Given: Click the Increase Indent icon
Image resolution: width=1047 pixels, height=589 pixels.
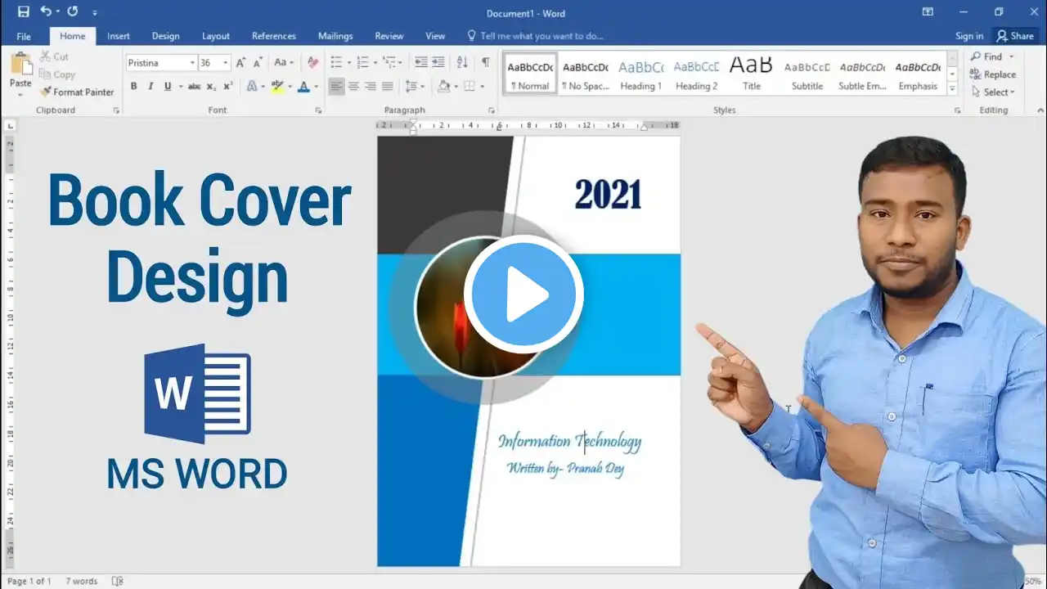Looking at the screenshot, I should (438, 62).
